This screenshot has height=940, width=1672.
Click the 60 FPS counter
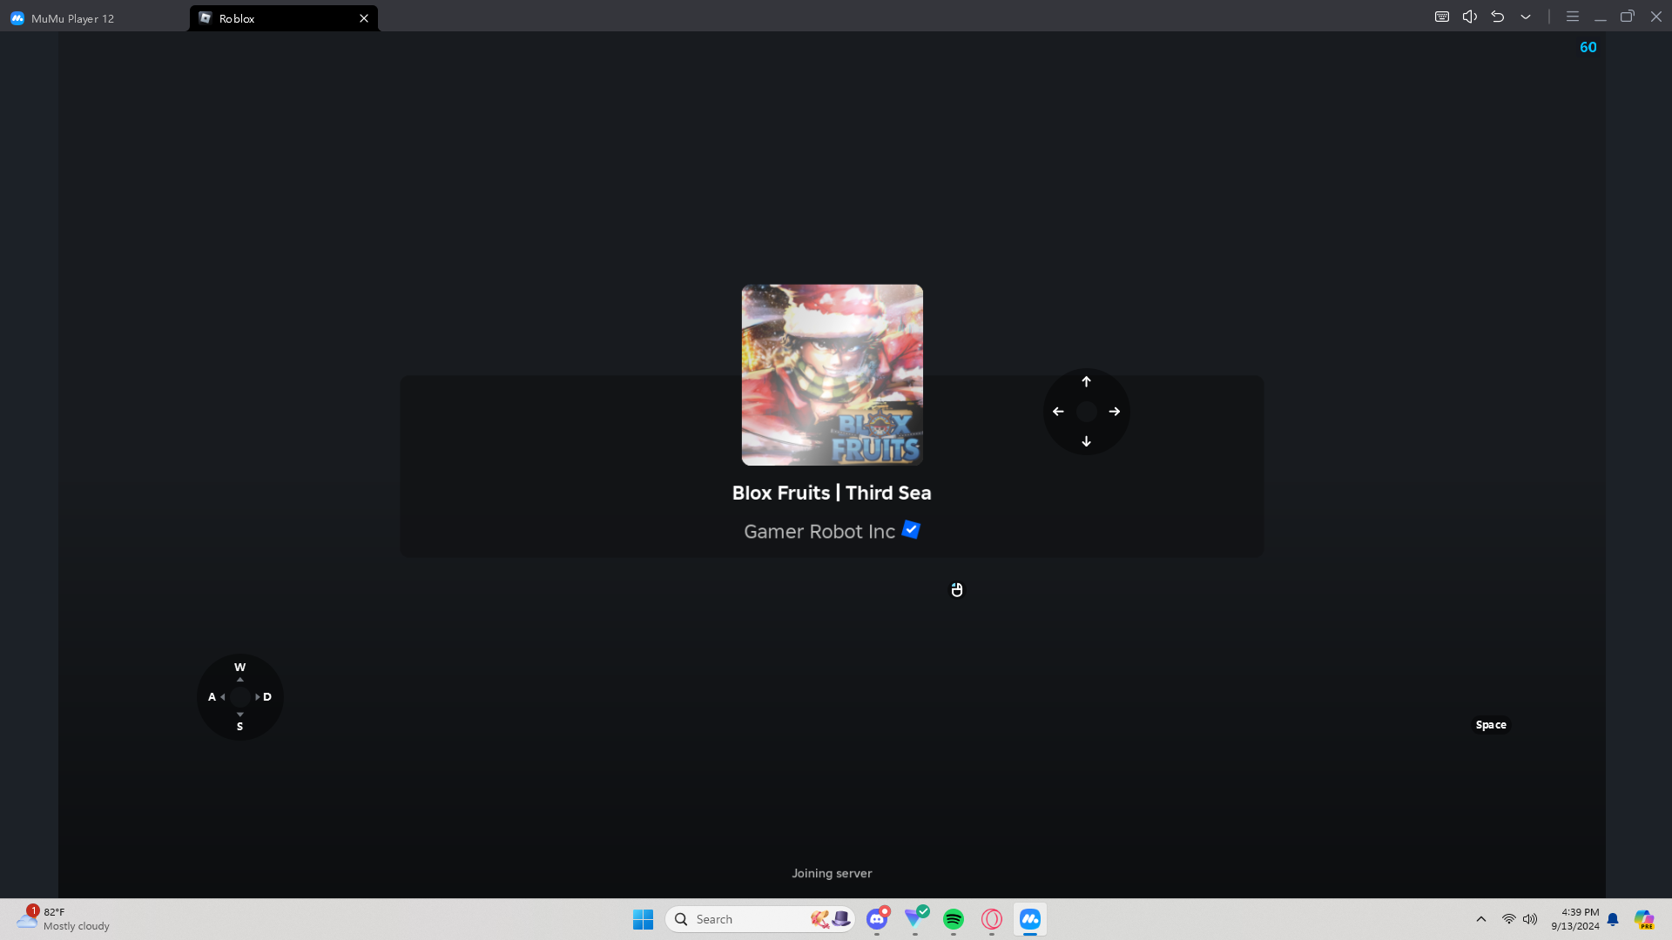pos(1588,47)
